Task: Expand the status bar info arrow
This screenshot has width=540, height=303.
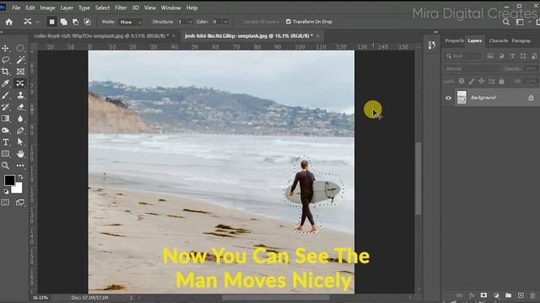Action: click(131, 297)
